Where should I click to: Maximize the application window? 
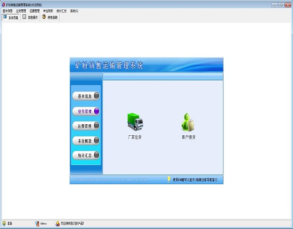point(281,5)
